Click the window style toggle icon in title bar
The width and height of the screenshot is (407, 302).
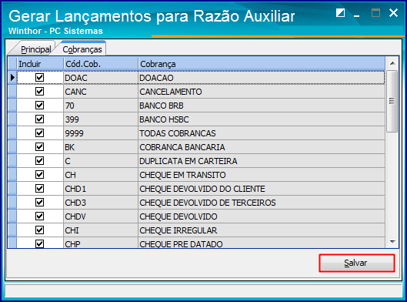coord(340,13)
